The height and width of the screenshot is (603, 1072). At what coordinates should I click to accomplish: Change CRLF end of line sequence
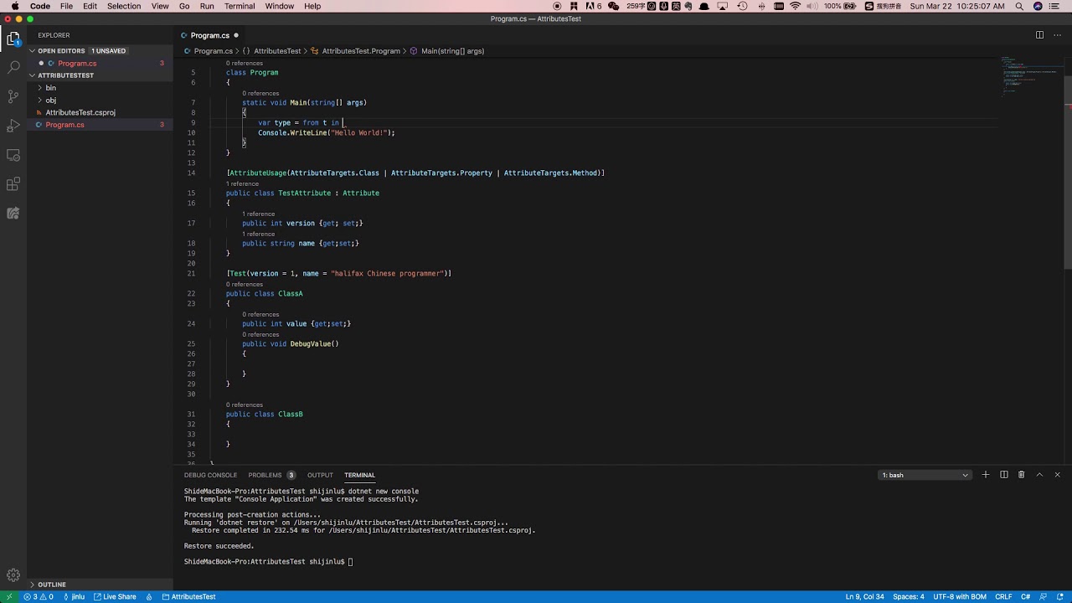(x=1003, y=596)
